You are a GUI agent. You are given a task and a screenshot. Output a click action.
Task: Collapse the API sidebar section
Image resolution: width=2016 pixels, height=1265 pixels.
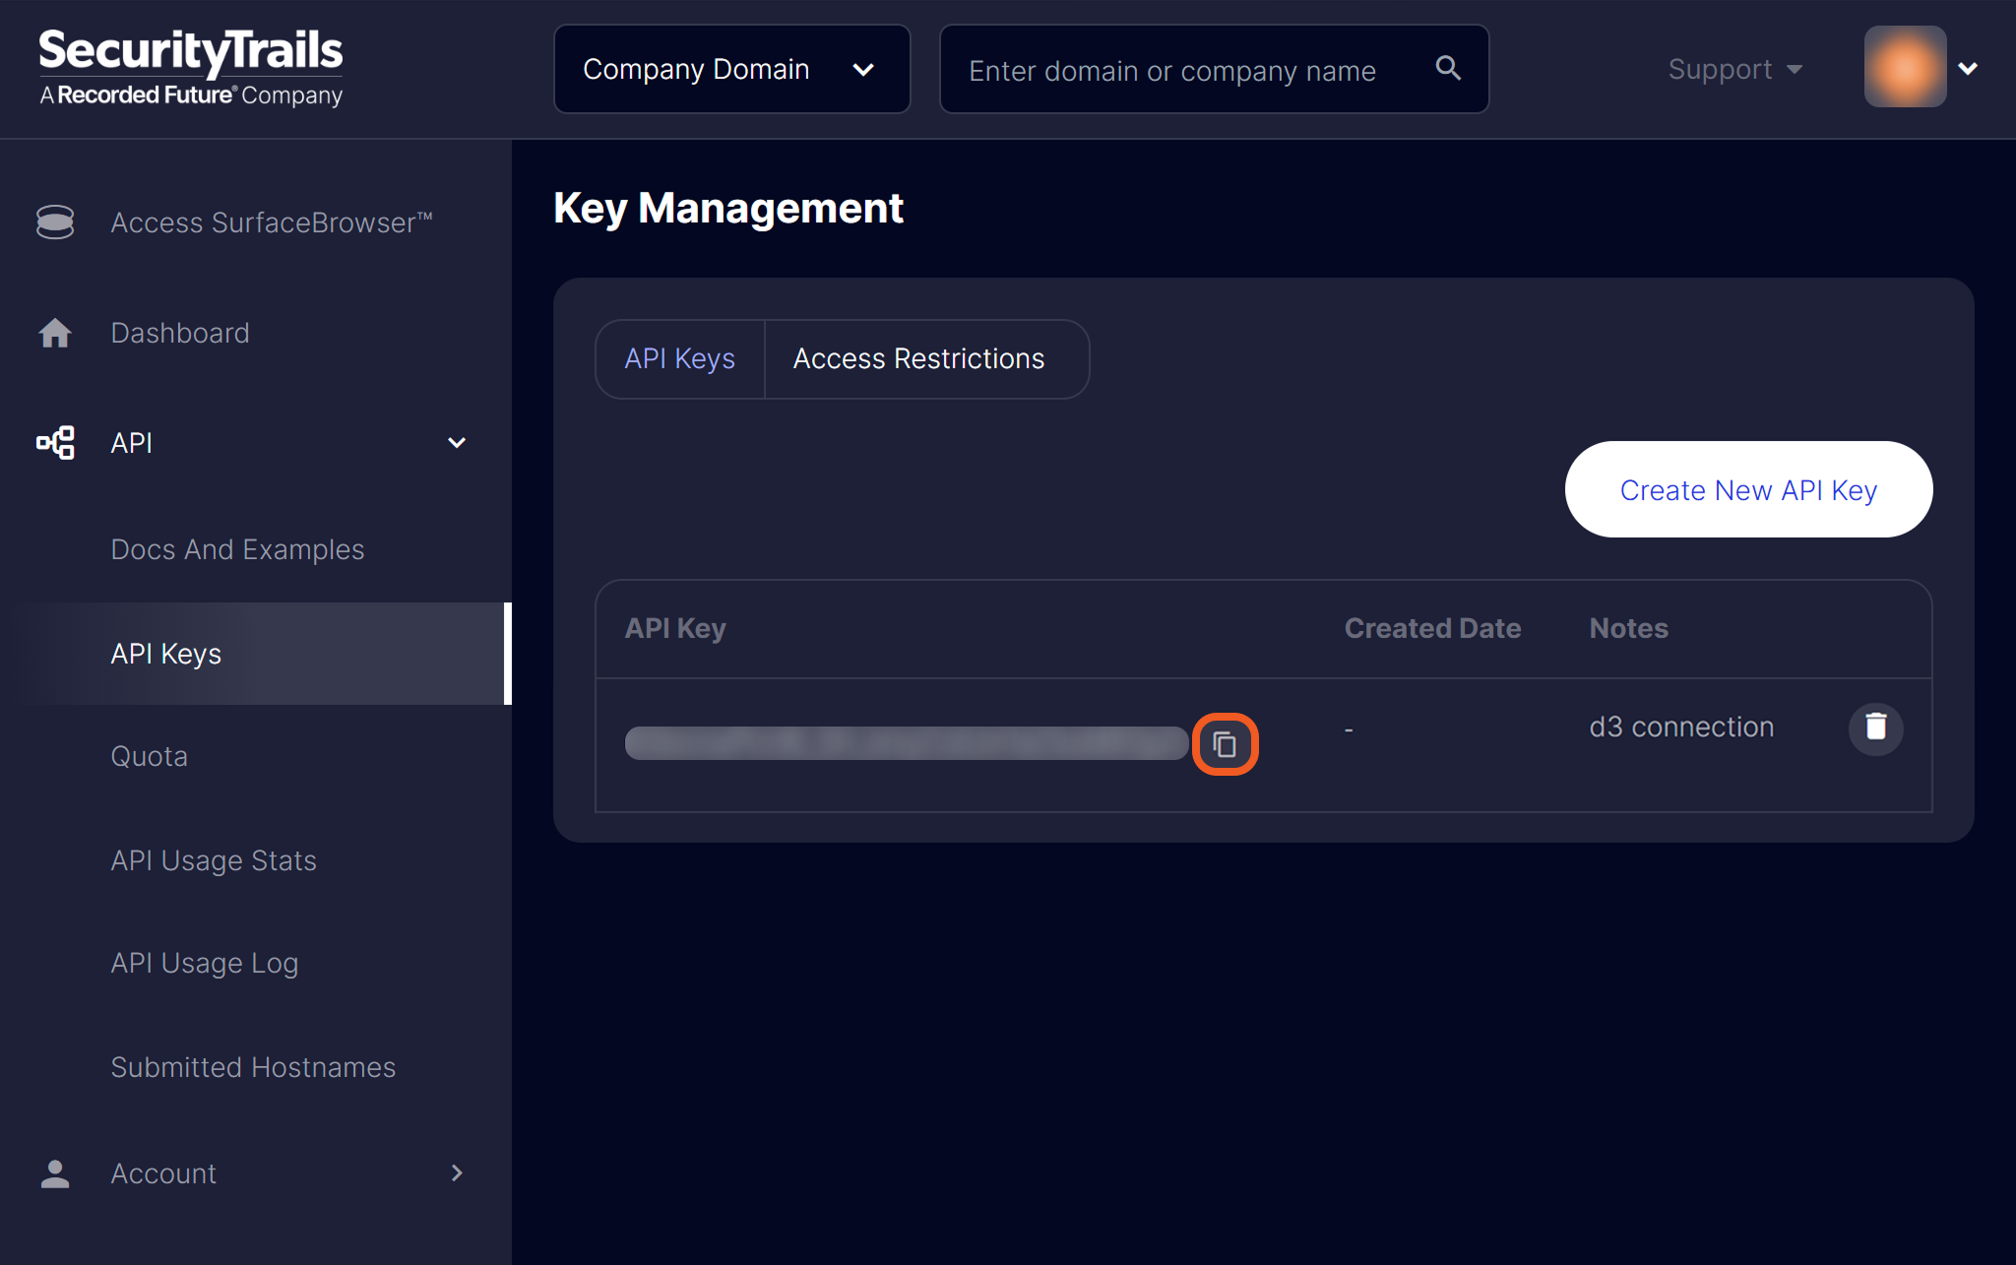pyautogui.click(x=457, y=443)
